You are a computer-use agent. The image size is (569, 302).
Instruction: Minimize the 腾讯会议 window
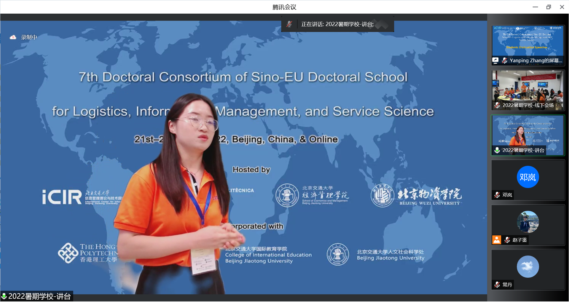[x=535, y=7]
